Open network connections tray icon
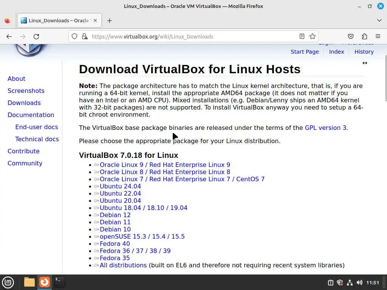The image size is (387, 290). pyautogui.click(x=350, y=282)
